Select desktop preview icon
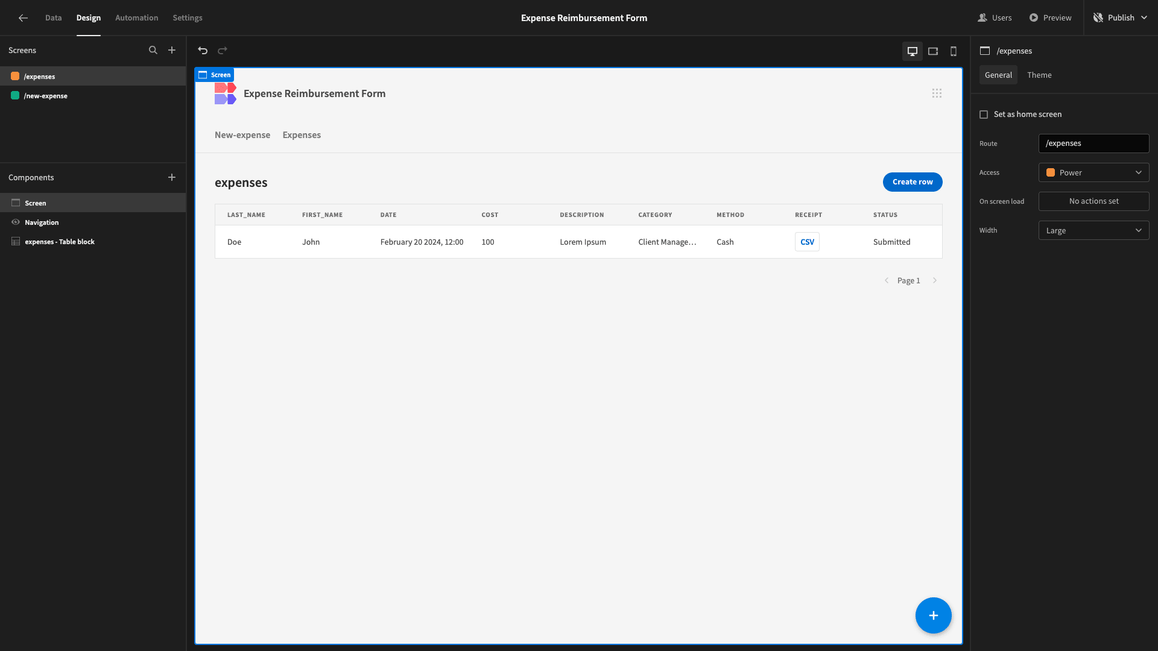The image size is (1158, 651). [913, 51]
